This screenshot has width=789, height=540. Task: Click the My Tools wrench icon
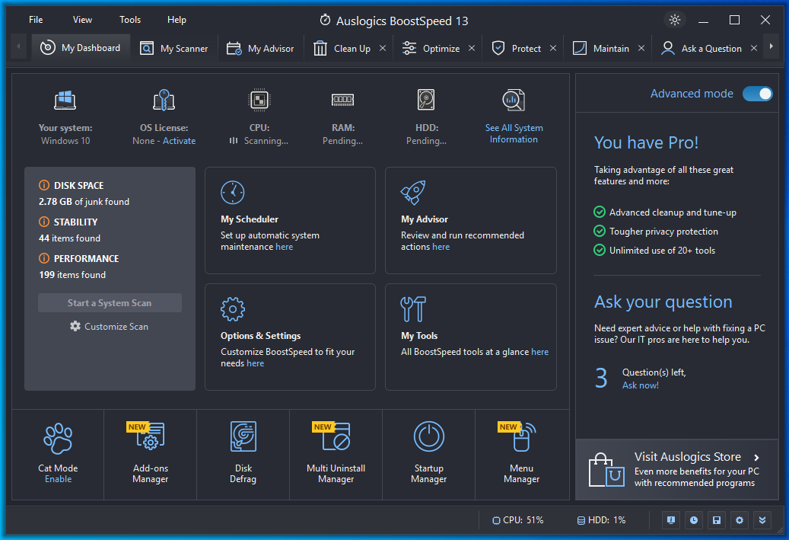click(413, 308)
